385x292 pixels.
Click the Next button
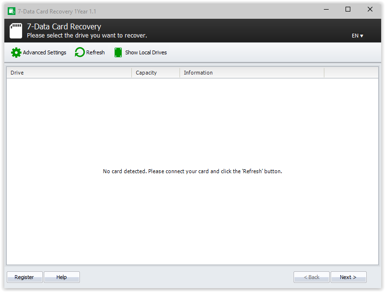tap(348, 277)
